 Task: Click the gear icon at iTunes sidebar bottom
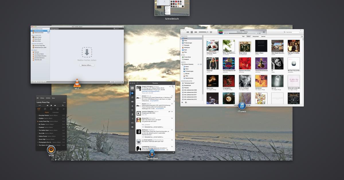point(186,102)
